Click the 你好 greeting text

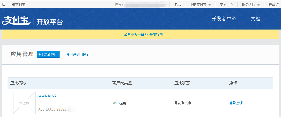coord(119,5)
